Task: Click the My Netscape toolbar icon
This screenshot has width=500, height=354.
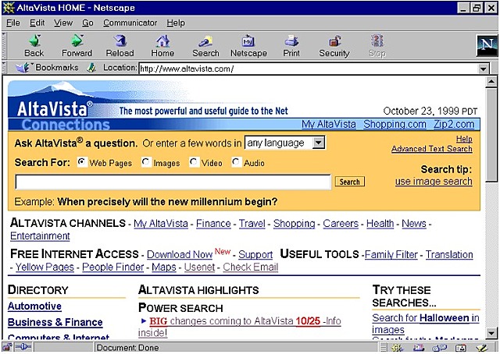Action: (248, 46)
